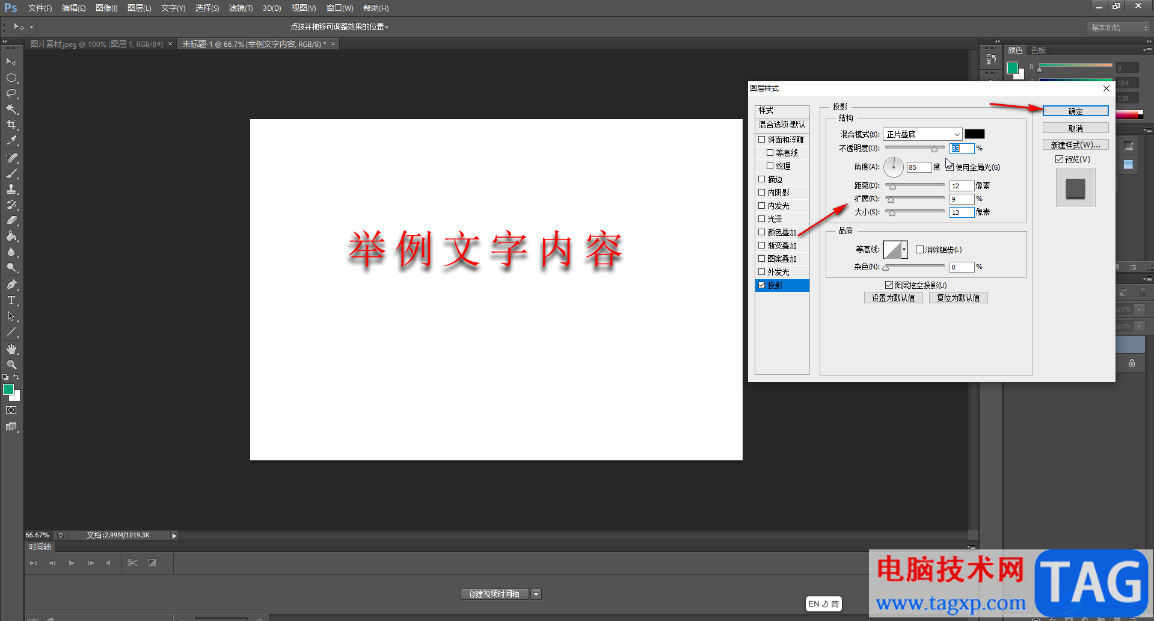
Task: Open contour picker dropdown arrow
Action: tap(904, 250)
